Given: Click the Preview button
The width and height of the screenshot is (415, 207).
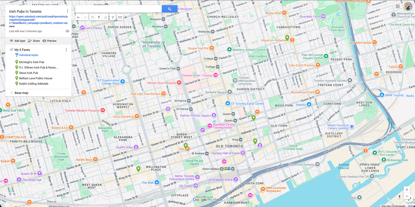Looking at the screenshot, I should coord(49,41).
